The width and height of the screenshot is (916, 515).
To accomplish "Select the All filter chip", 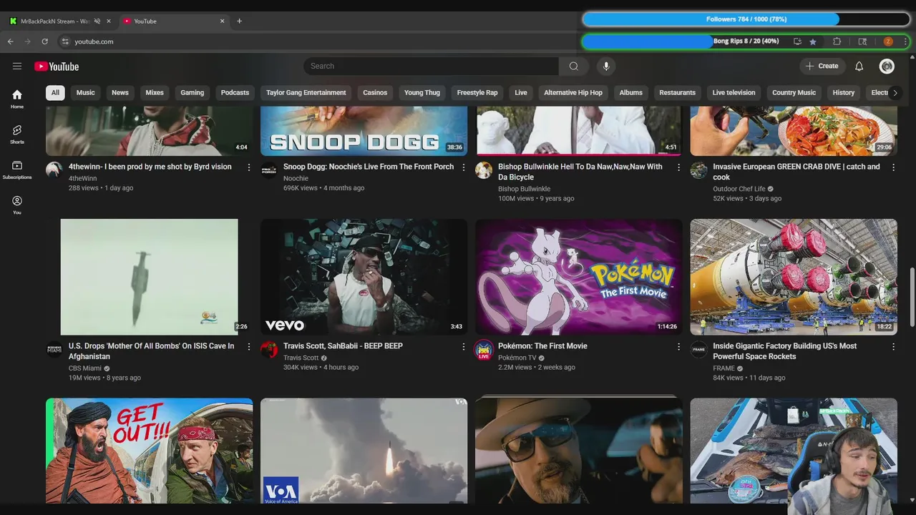I will tap(55, 92).
